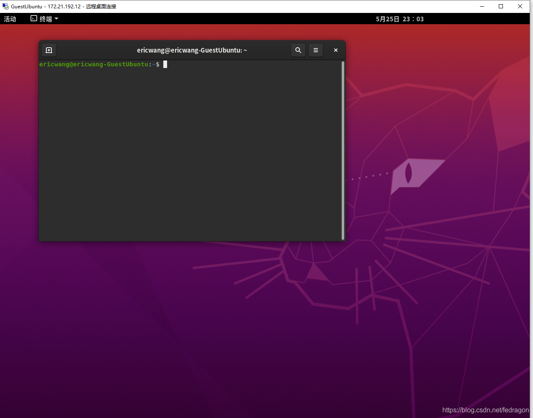The height and width of the screenshot is (418, 533).
Task: Open the calendar via the date and time
Action: tap(400, 19)
